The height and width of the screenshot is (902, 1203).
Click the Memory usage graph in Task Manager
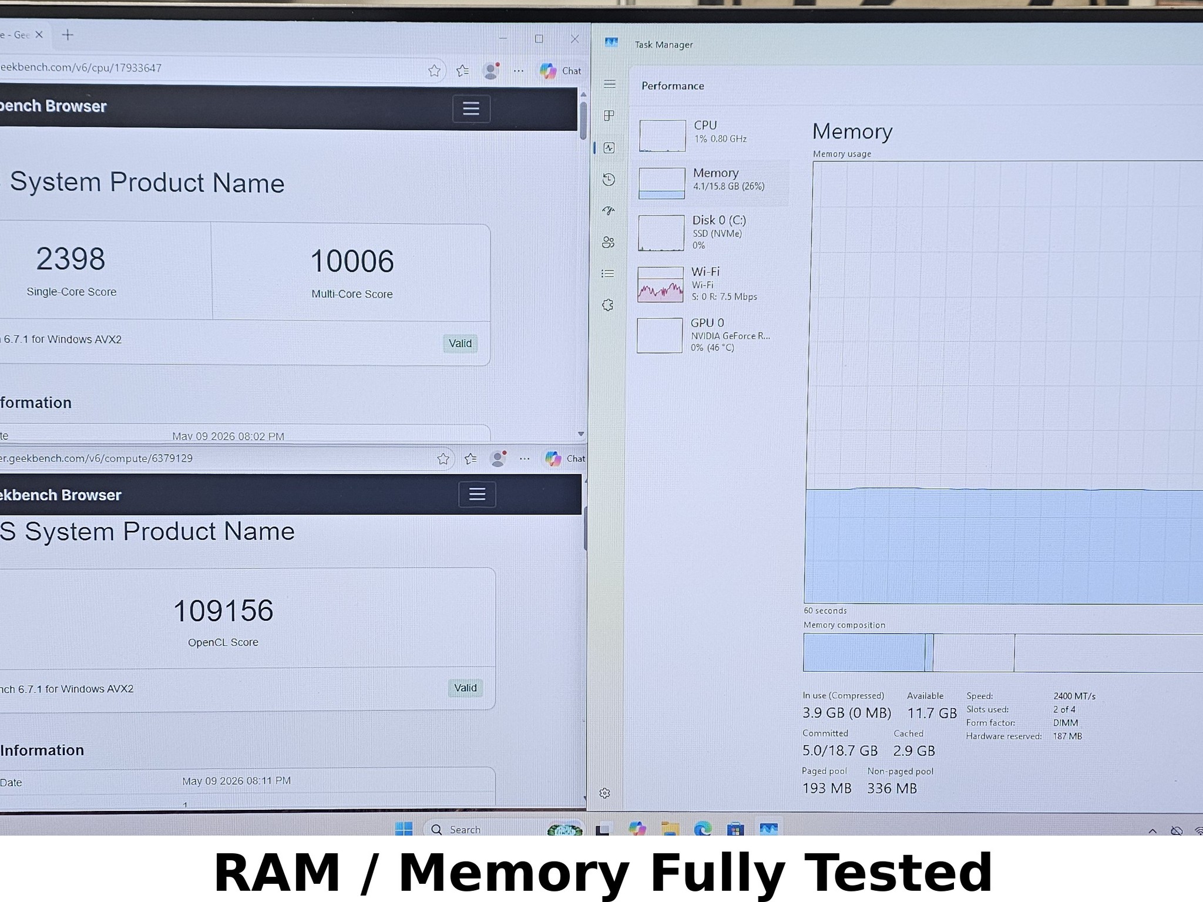(x=1004, y=382)
